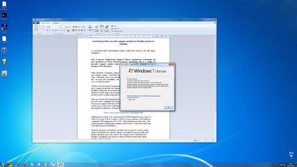Click the taskbar clock
Screen dimensions: 297x167
[291, 165]
